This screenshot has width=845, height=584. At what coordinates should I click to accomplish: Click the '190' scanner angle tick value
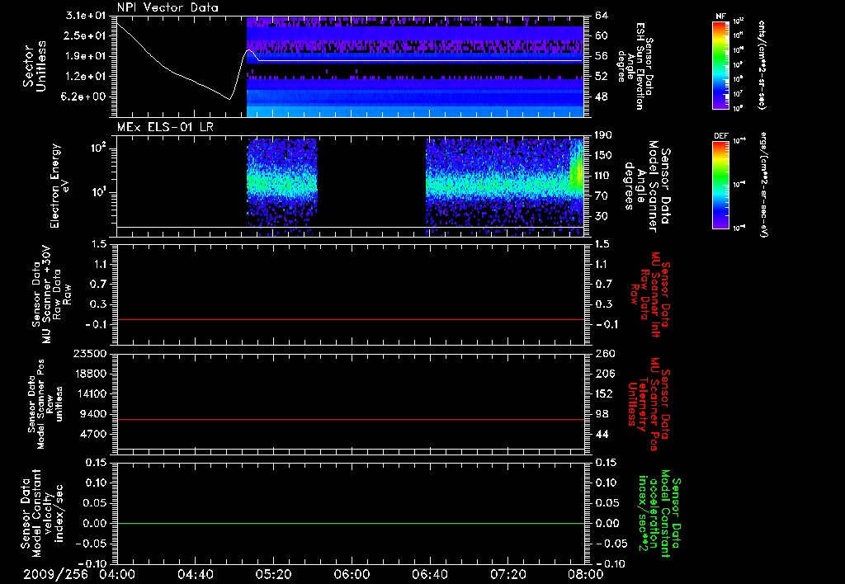pos(603,135)
